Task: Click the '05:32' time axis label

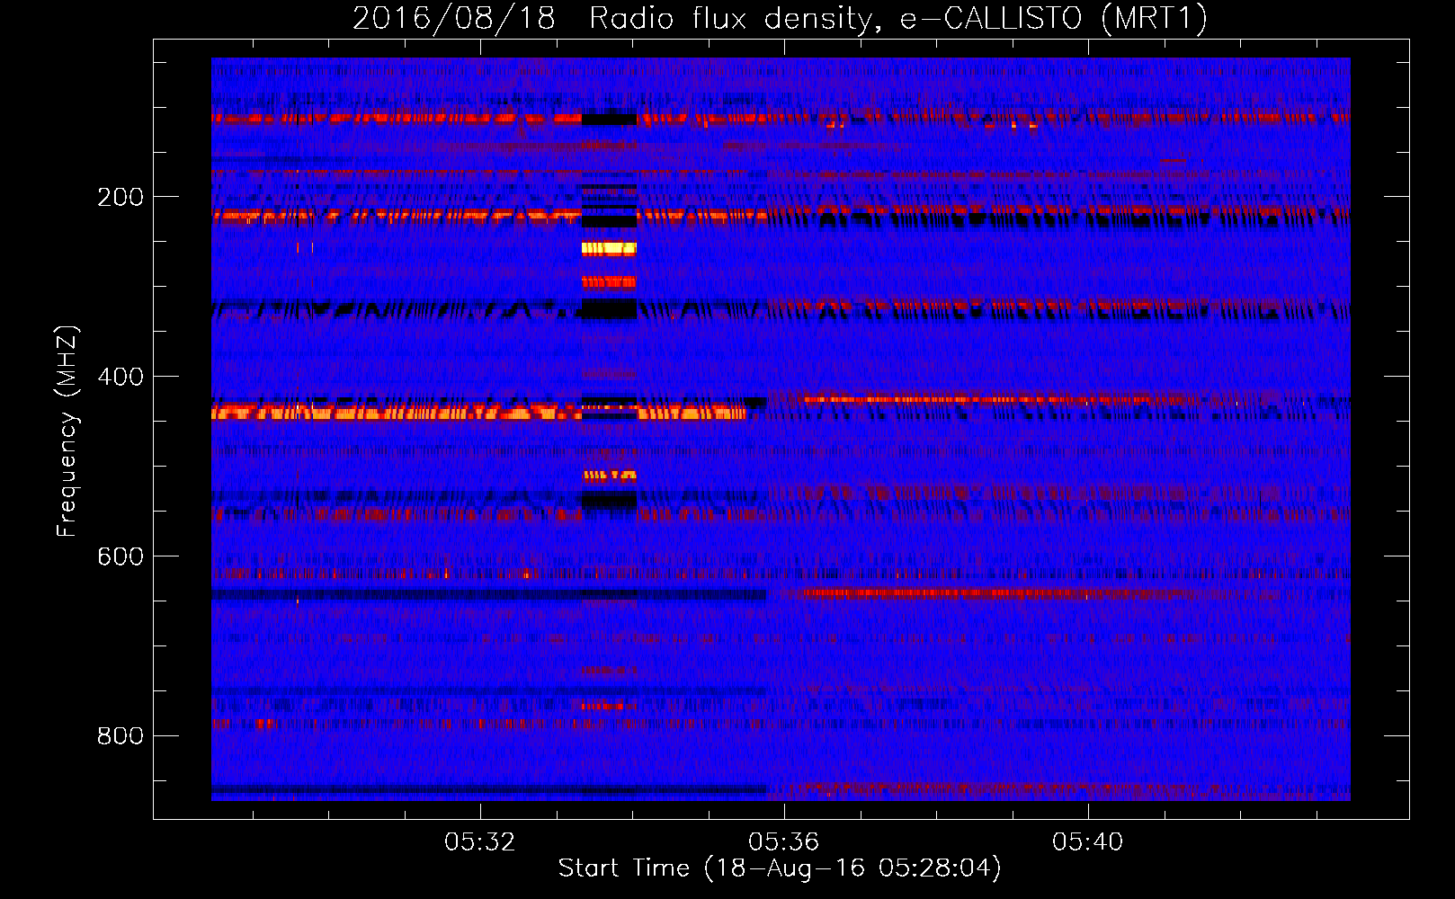Action: (480, 841)
